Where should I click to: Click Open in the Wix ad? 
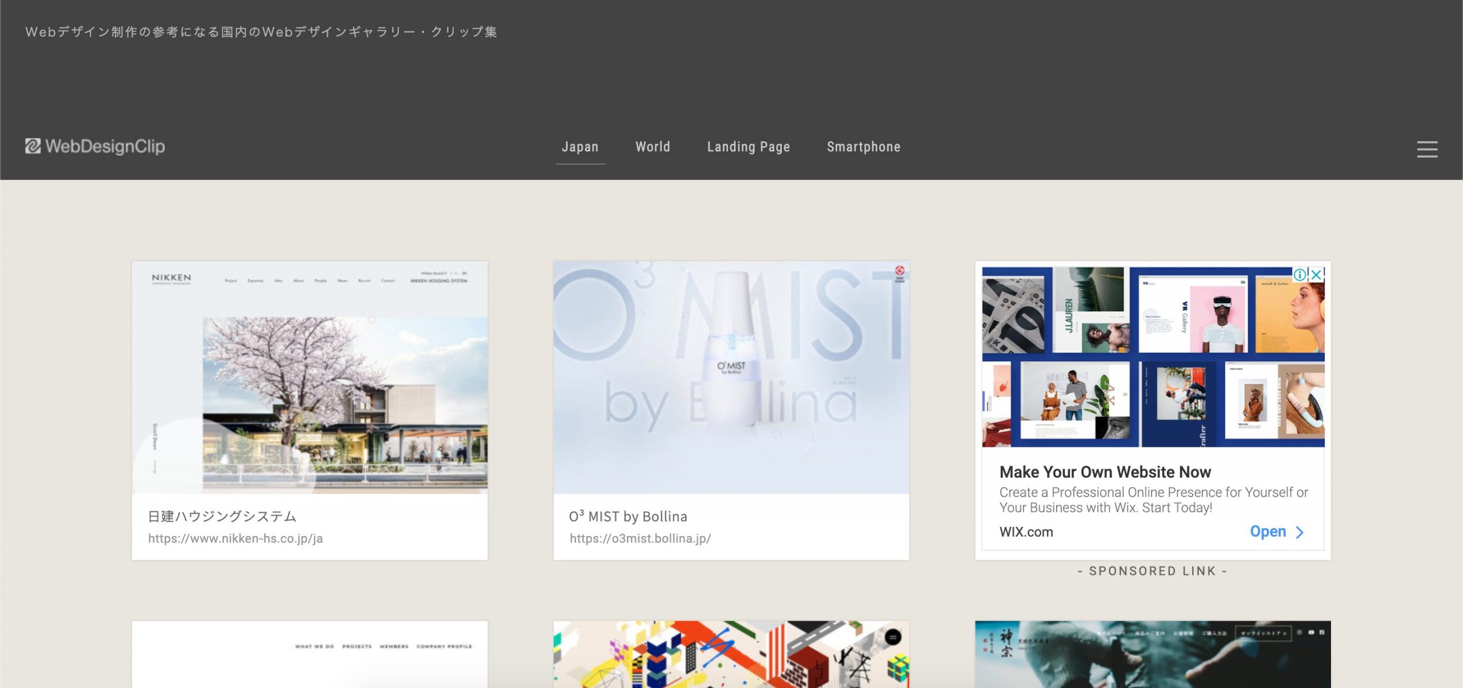tap(1268, 531)
